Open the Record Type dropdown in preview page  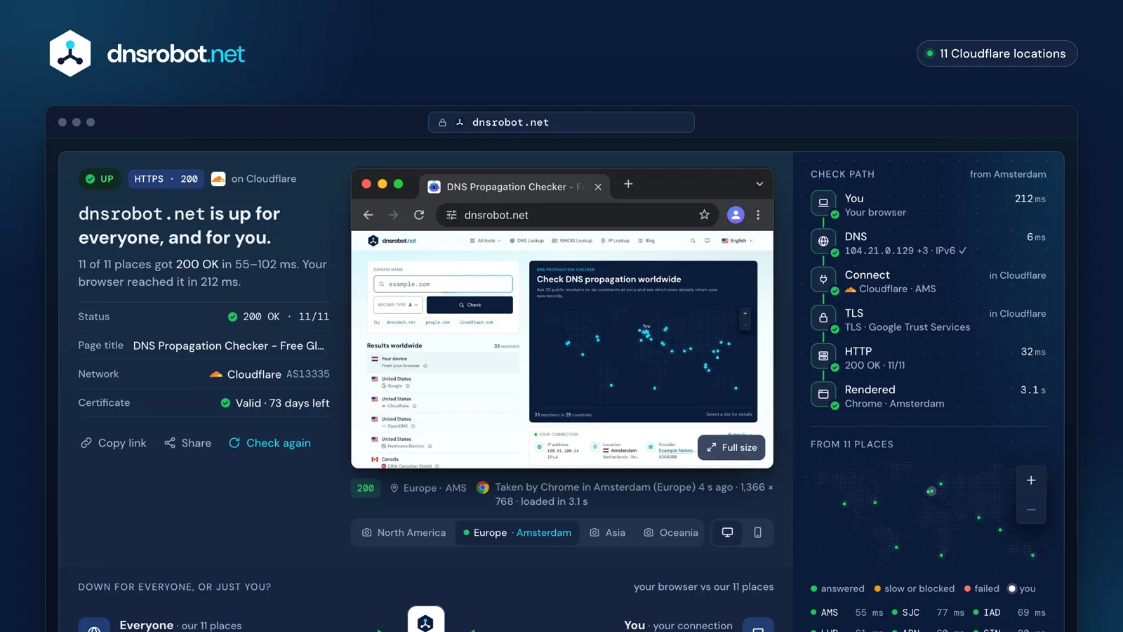tap(398, 305)
